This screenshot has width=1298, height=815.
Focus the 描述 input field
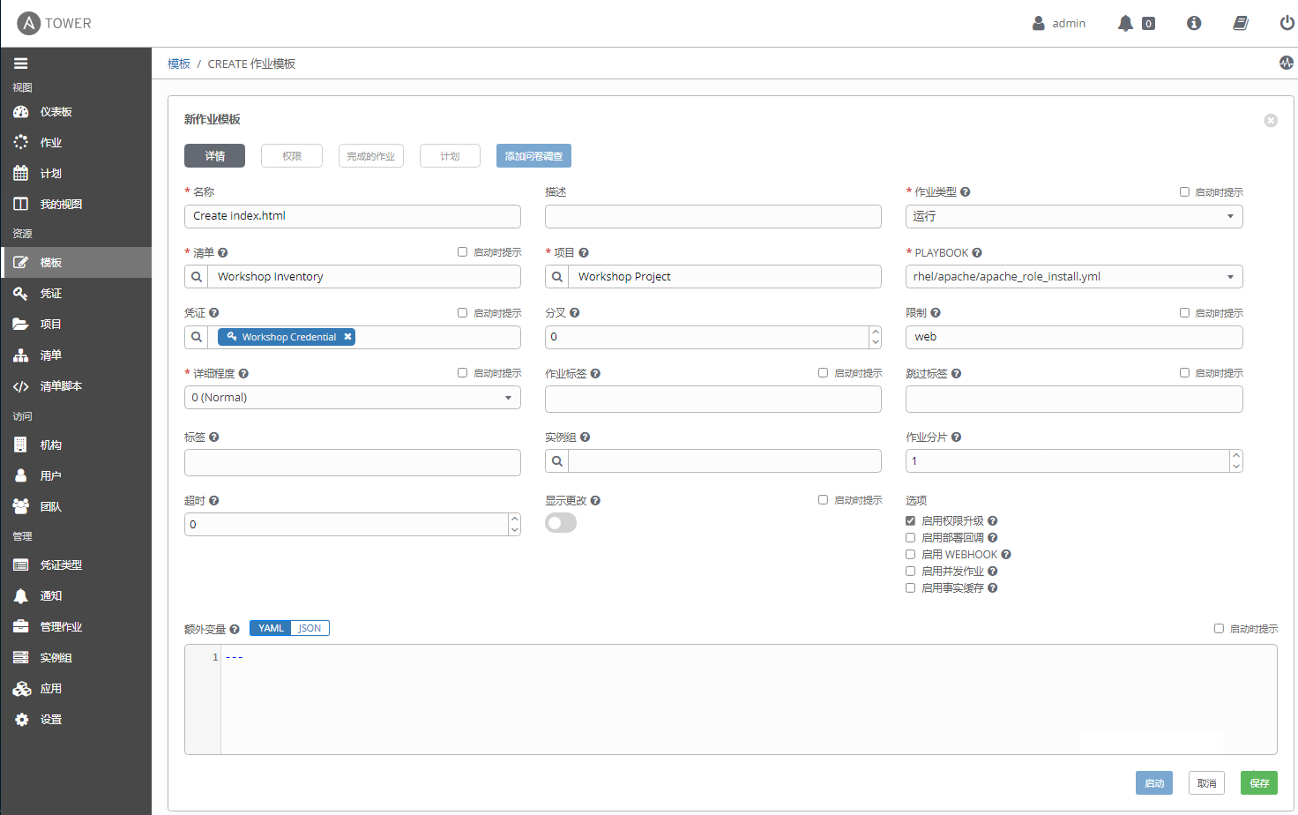pyautogui.click(x=713, y=216)
